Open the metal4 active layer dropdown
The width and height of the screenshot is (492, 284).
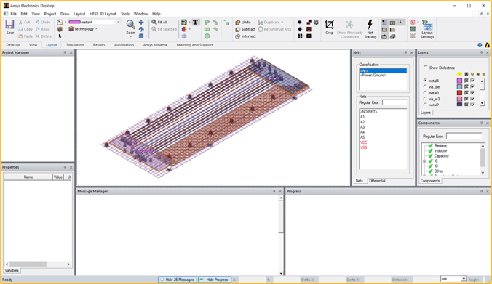click(x=119, y=23)
